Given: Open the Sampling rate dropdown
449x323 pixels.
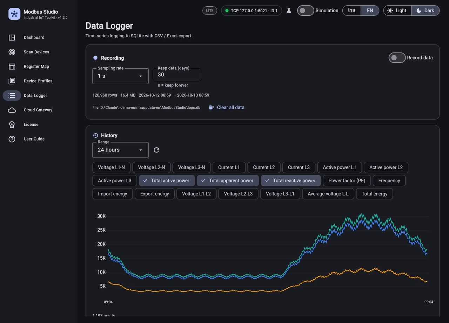Looking at the screenshot, I should coord(120,76).
